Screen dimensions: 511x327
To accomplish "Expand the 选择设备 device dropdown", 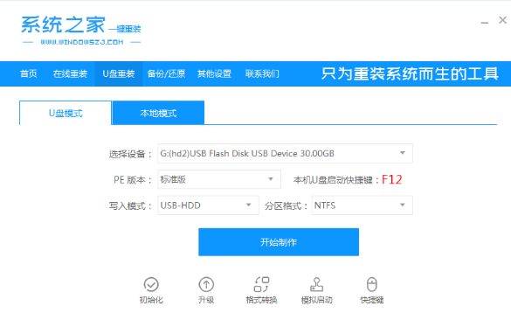I will [285, 153].
